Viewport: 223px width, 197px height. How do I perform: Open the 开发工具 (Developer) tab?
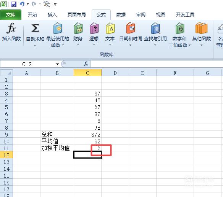[185, 14]
